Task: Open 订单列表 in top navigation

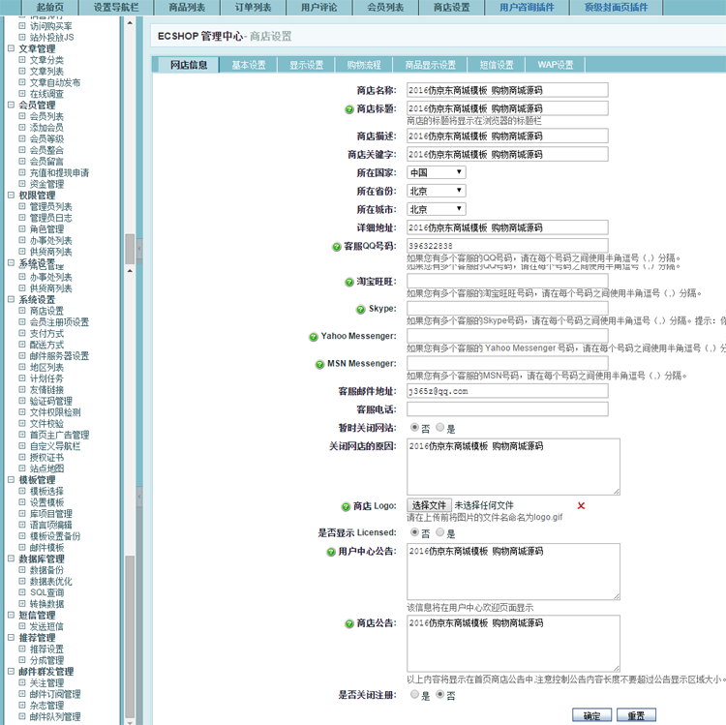Action: [254, 8]
